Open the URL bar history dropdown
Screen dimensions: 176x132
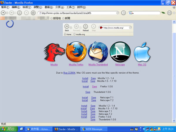(x=118, y=13)
